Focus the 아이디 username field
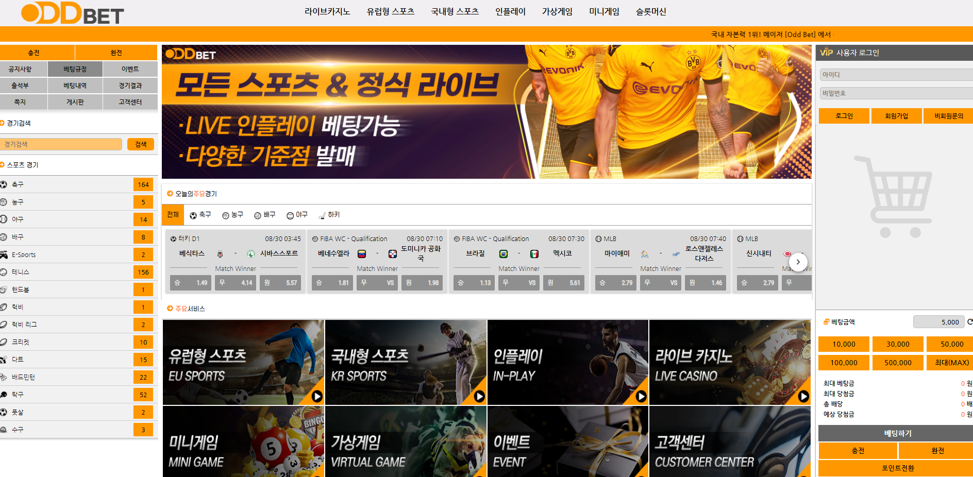This screenshot has height=477, width=973. tap(896, 75)
